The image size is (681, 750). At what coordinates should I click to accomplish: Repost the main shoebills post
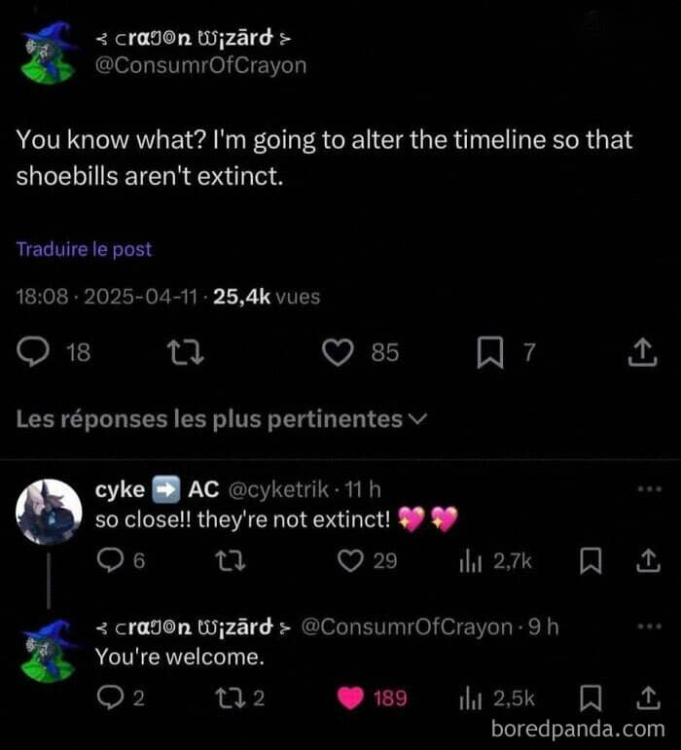[x=188, y=352]
